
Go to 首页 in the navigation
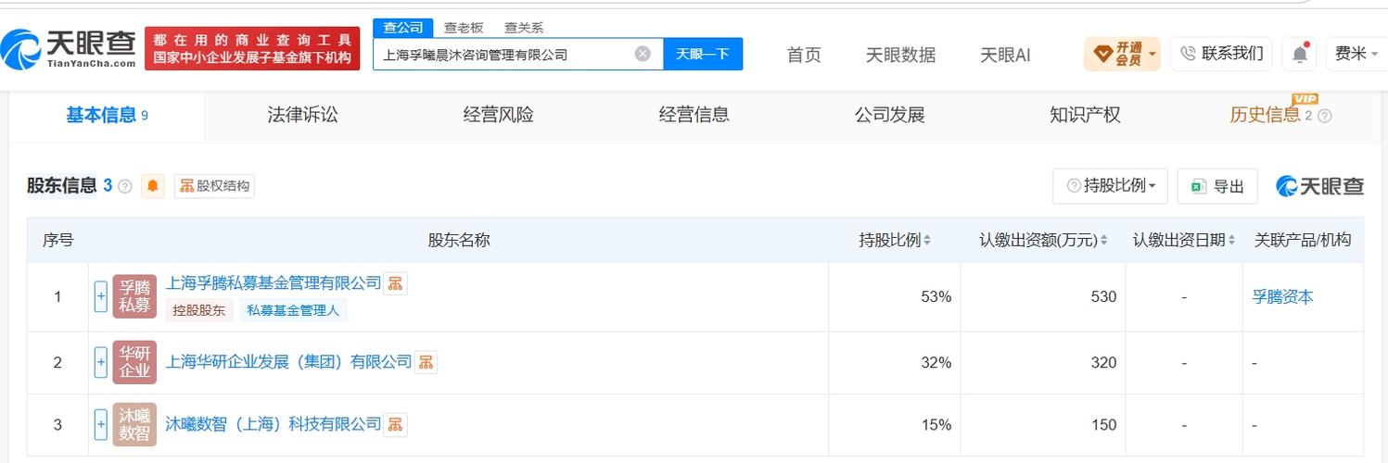click(804, 55)
